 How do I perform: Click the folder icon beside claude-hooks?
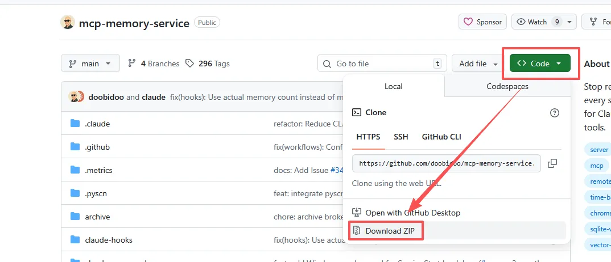coord(75,240)
